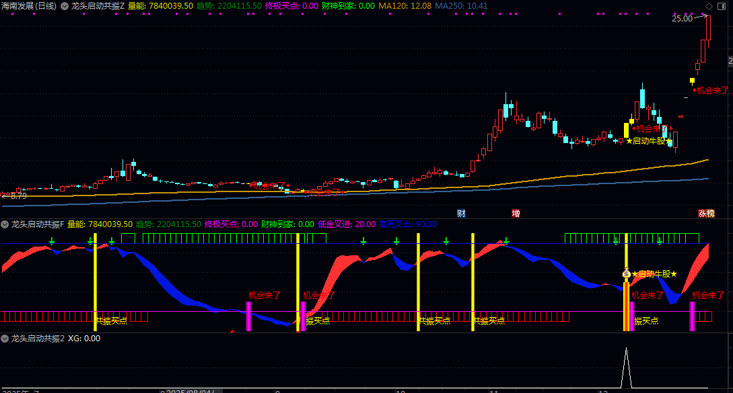Viewport: 733px width, 393px height.
Task: Click the red triangle marker in sub-chart
Action: click(232, 331)
